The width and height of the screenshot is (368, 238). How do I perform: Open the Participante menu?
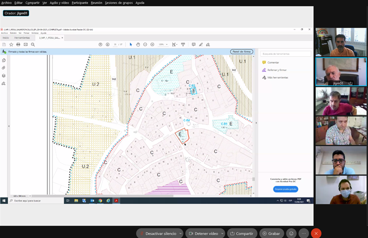click(x=80, y=3)
